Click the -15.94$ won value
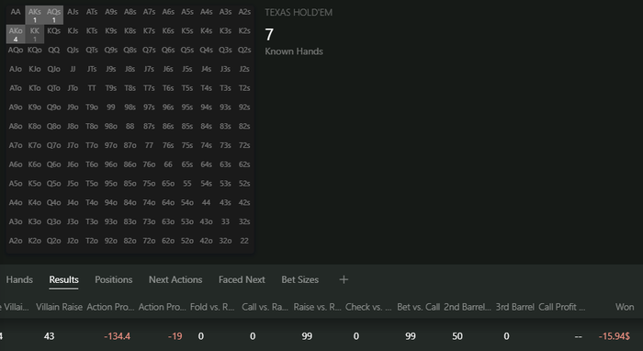 click(x=615, y=336)
